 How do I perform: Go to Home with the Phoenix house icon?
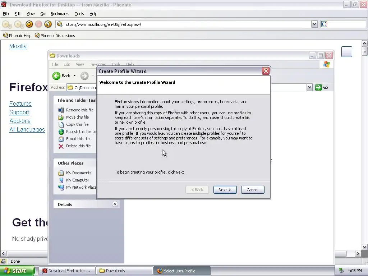[x=48, y=24]
